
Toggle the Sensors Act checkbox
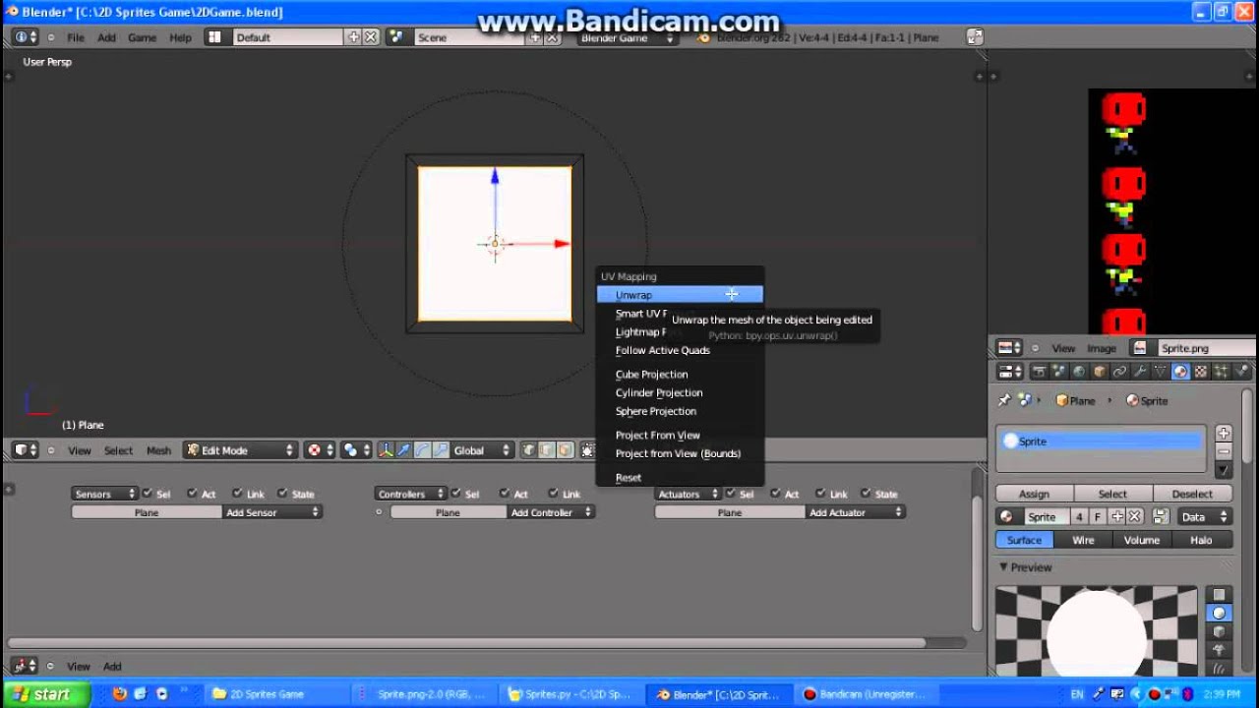[193, 494]
